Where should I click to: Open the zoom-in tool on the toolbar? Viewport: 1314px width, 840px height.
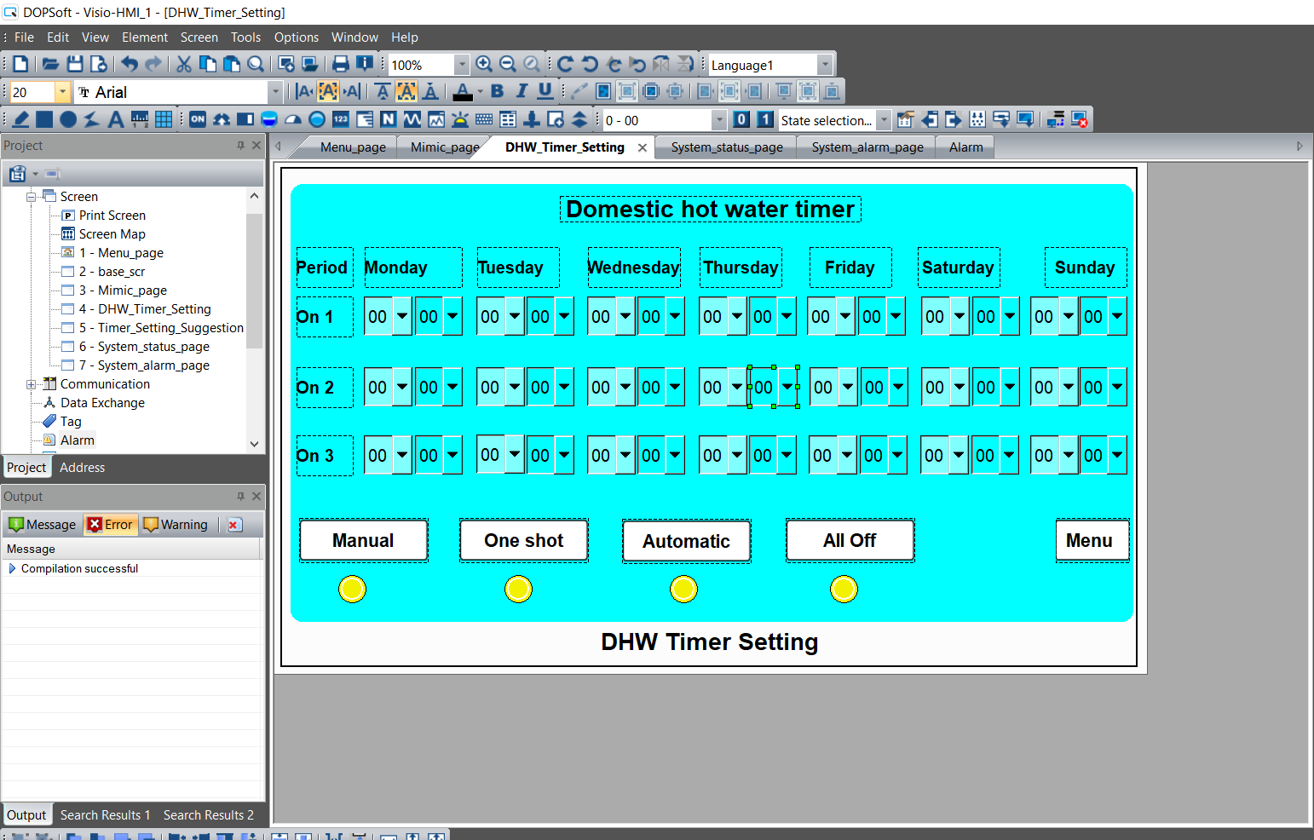point(484,64)
